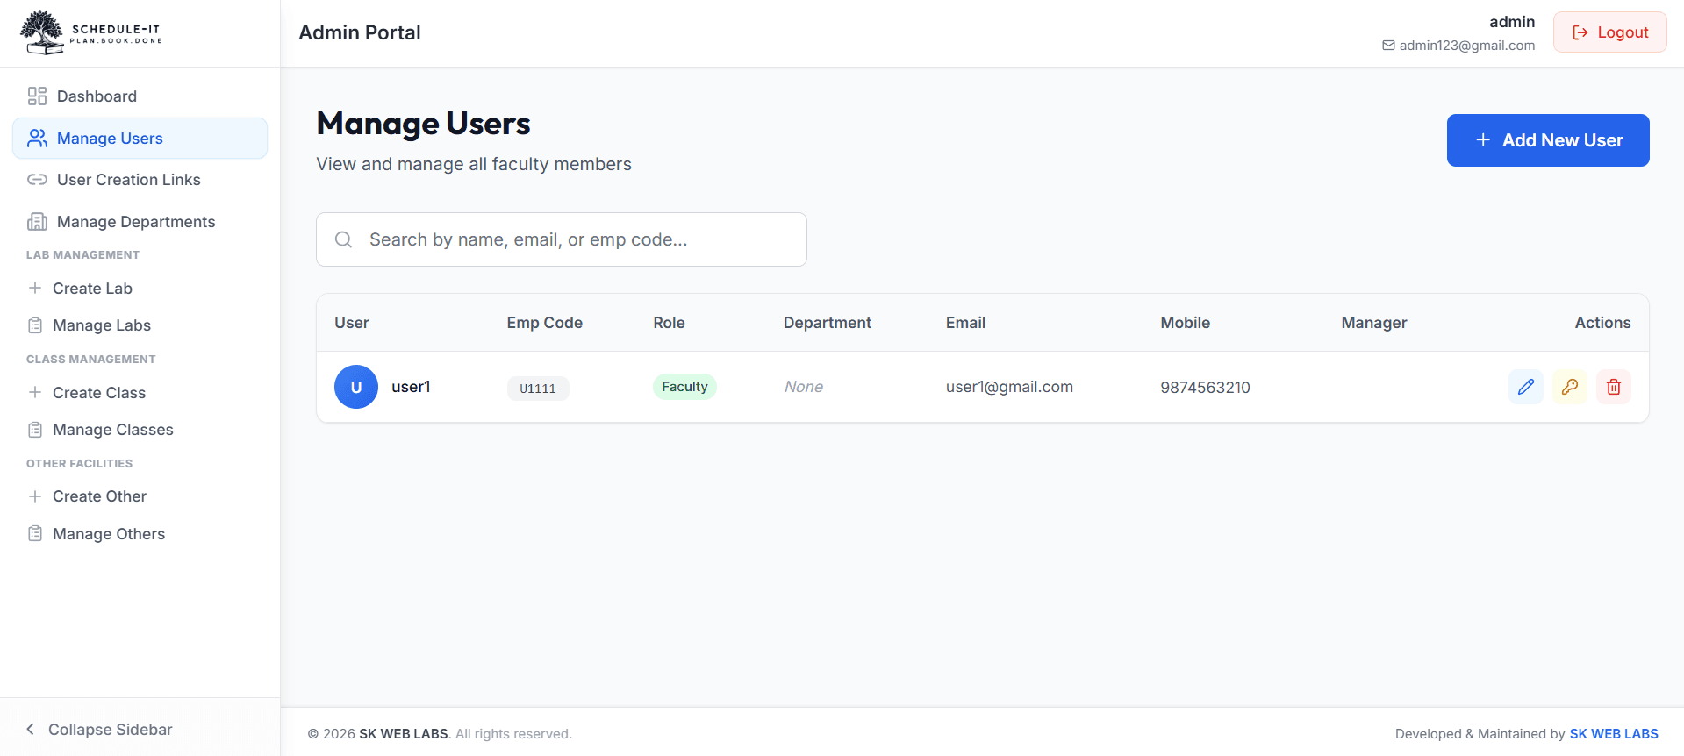Click the user1 name in the table
The width and height of the screenshot is (1684, 756).
(411, 387)
